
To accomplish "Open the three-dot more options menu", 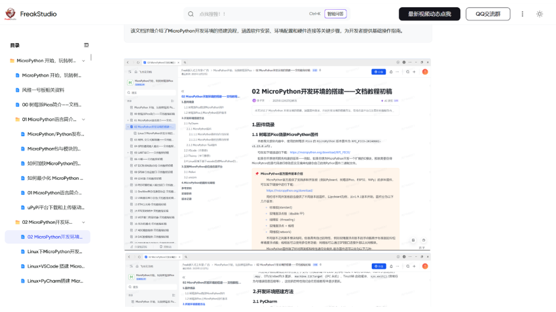I will click(x=523, y=14).
